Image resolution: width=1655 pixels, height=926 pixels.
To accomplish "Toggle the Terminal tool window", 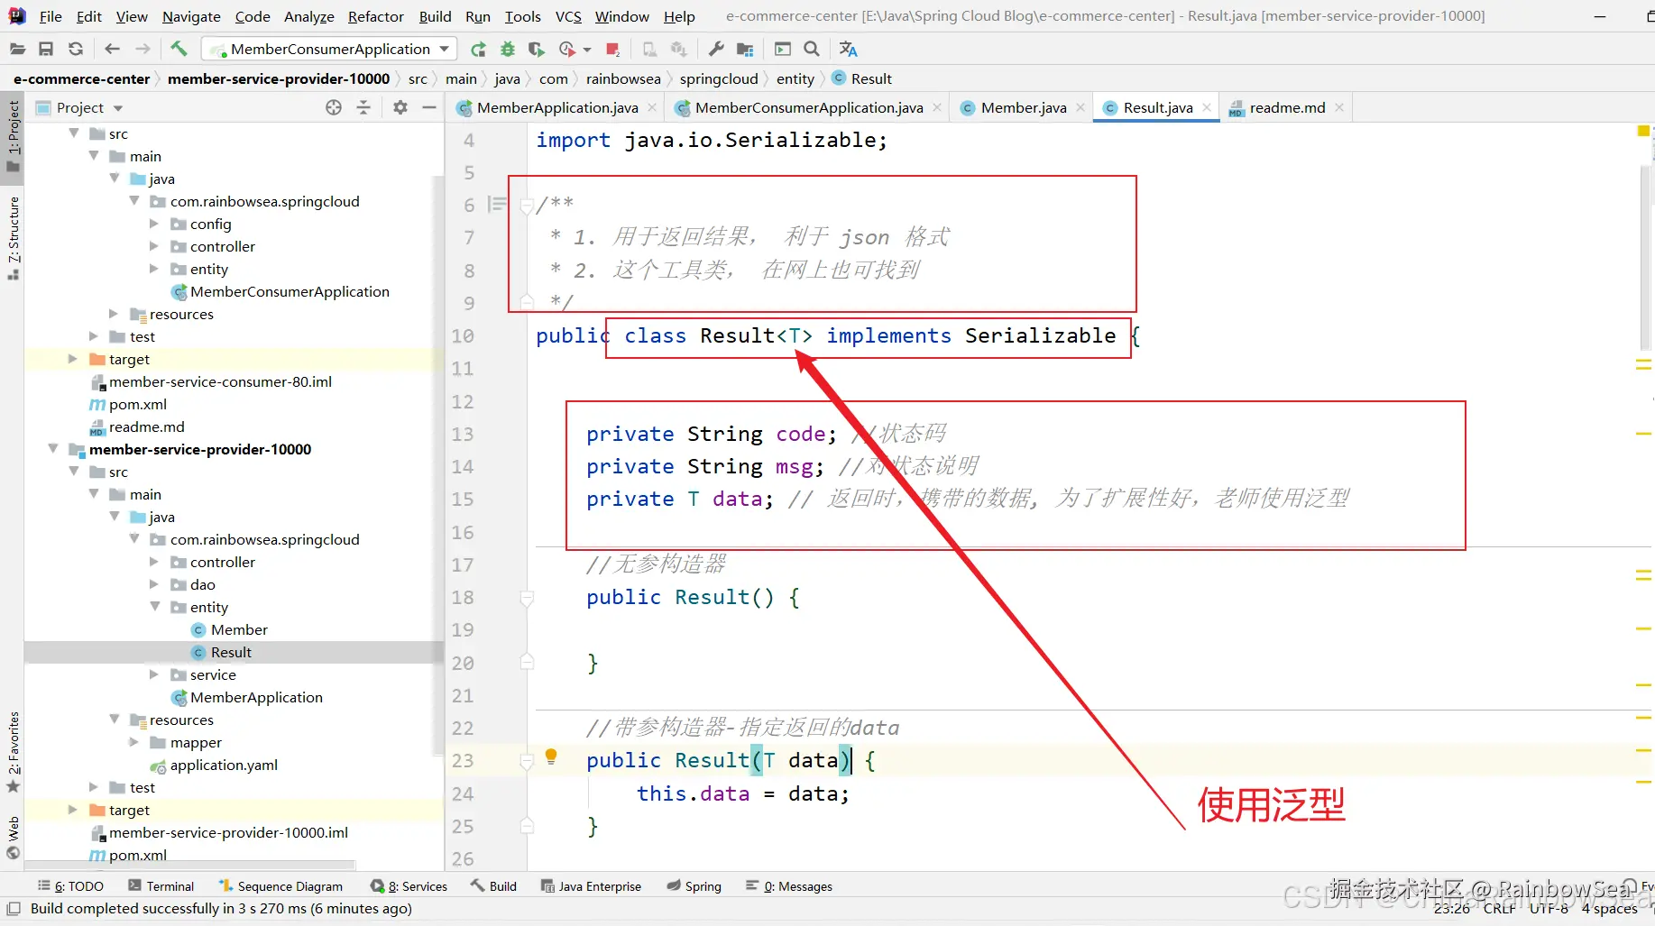I will pos(161,886).
